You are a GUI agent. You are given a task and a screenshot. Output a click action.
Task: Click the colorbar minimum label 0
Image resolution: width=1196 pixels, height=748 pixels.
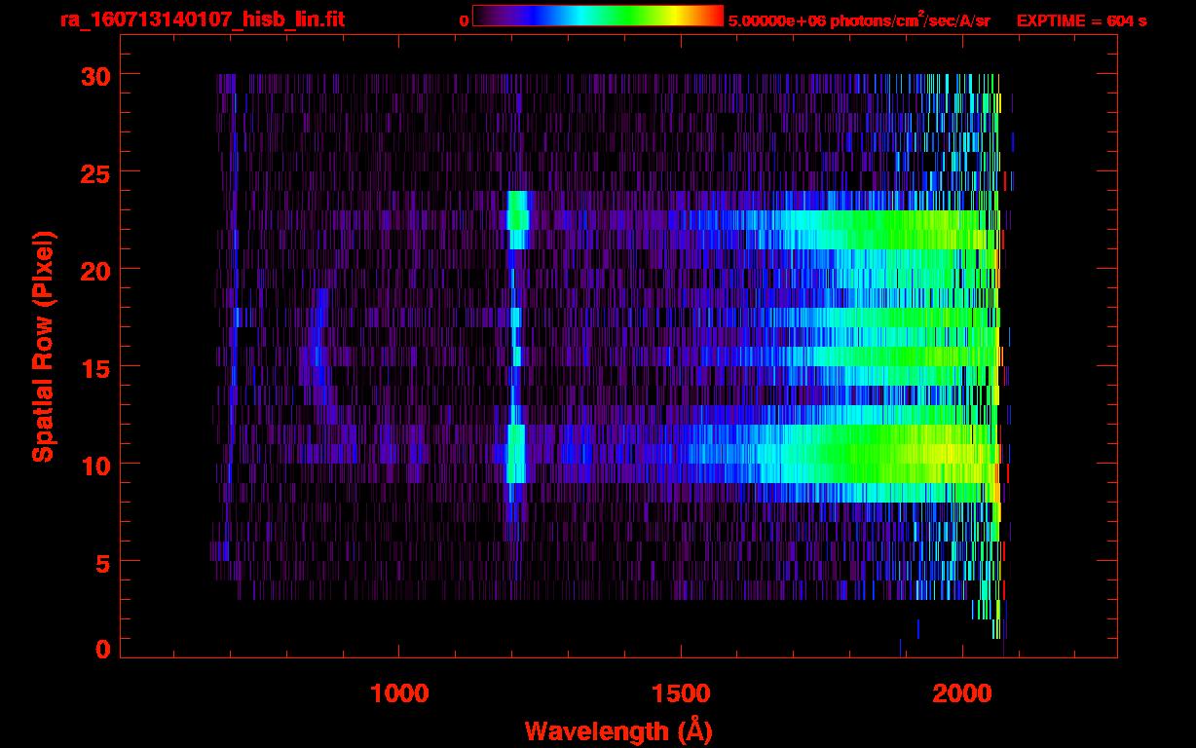464,20
